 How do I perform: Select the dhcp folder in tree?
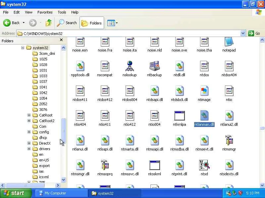(x=40, y=138)
